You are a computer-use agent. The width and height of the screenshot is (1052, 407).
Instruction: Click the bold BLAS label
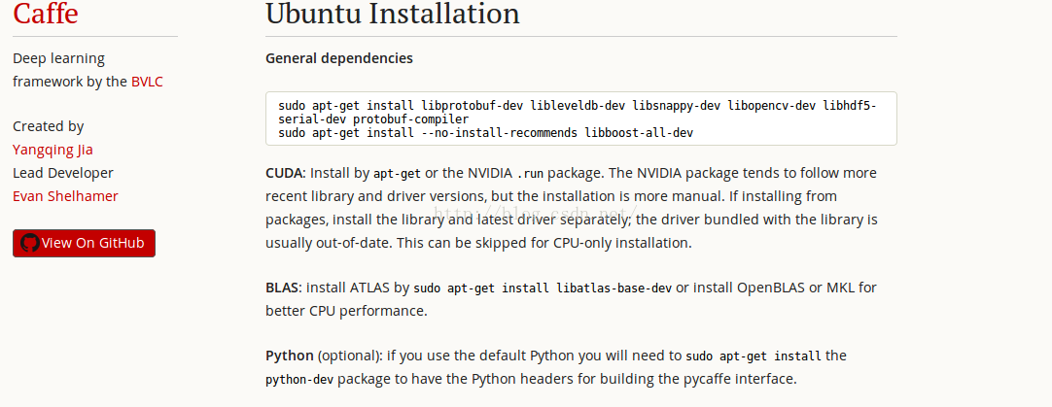(285, 288)
